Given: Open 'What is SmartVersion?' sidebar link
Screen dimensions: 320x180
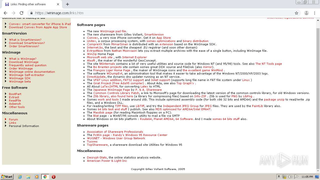Looking at the screenshot, I should pos(25,40).
